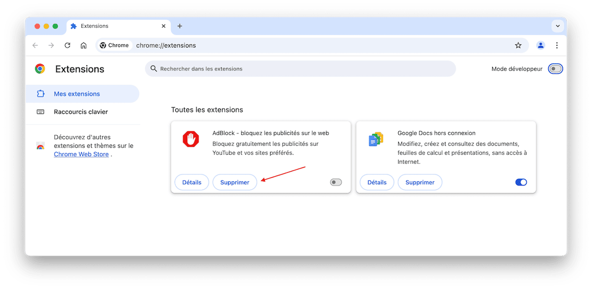The height and width of the screenshot is (289, 592).
Task: Go to the browser home icon
Action: (84, 45)
